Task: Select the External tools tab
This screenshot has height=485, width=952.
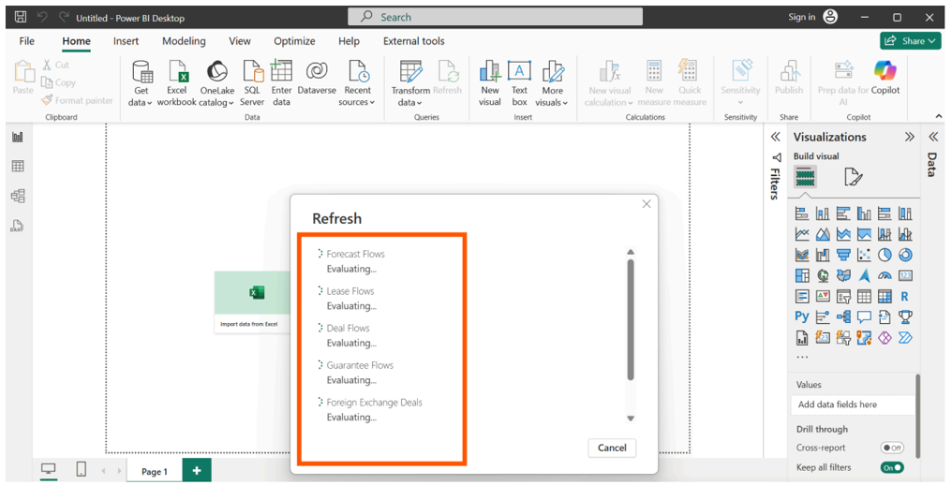Action: click(x=413, y=41)
